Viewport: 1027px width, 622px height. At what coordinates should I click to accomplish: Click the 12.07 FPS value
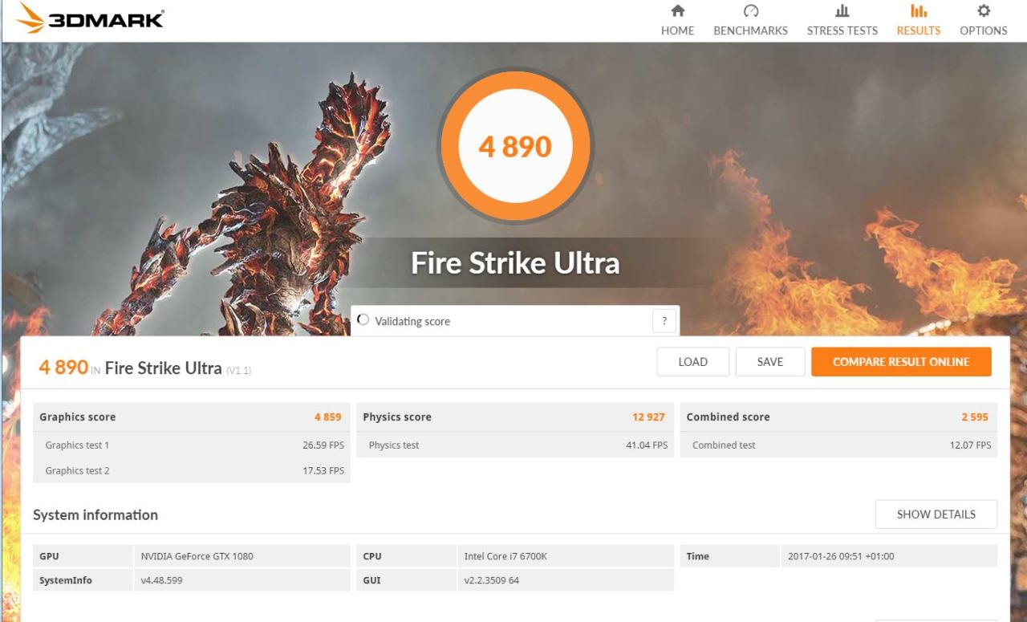coord(971,445)
